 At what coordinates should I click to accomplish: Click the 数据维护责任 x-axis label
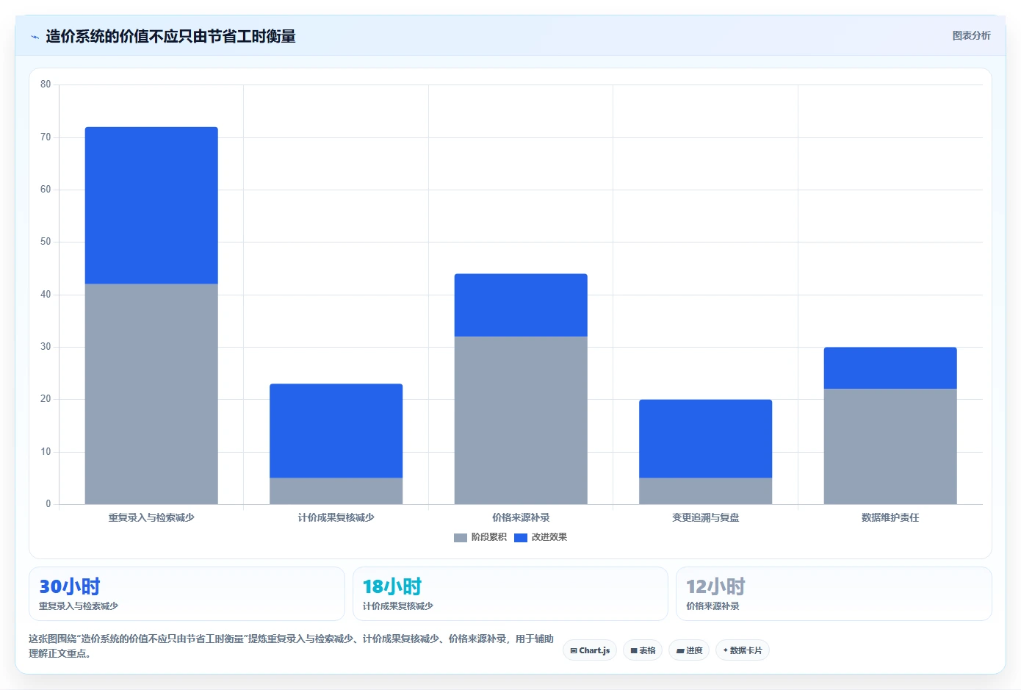(x=890, y=517)
